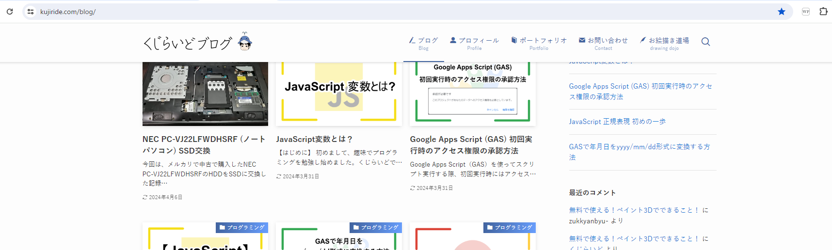This screenshot has height=250, width=832.
Task: Open the お絵描き道場 drawing dojo menu
Action: coord(664,44)
